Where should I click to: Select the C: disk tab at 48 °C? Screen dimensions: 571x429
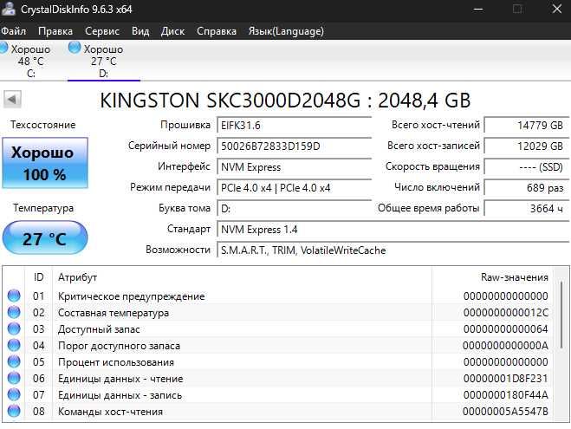(x=30, y=61)
